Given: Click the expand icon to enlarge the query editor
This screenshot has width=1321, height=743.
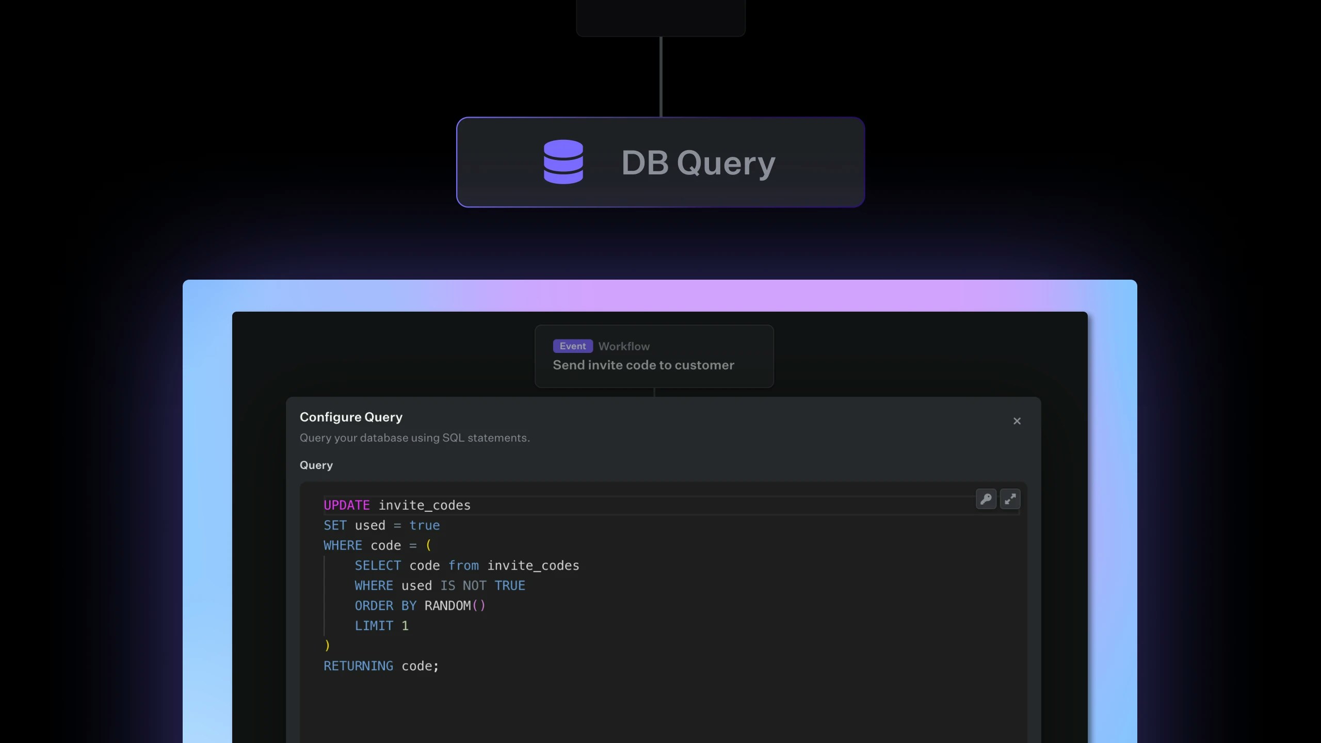Looking at the screenshot, I should pos(1010,499).
